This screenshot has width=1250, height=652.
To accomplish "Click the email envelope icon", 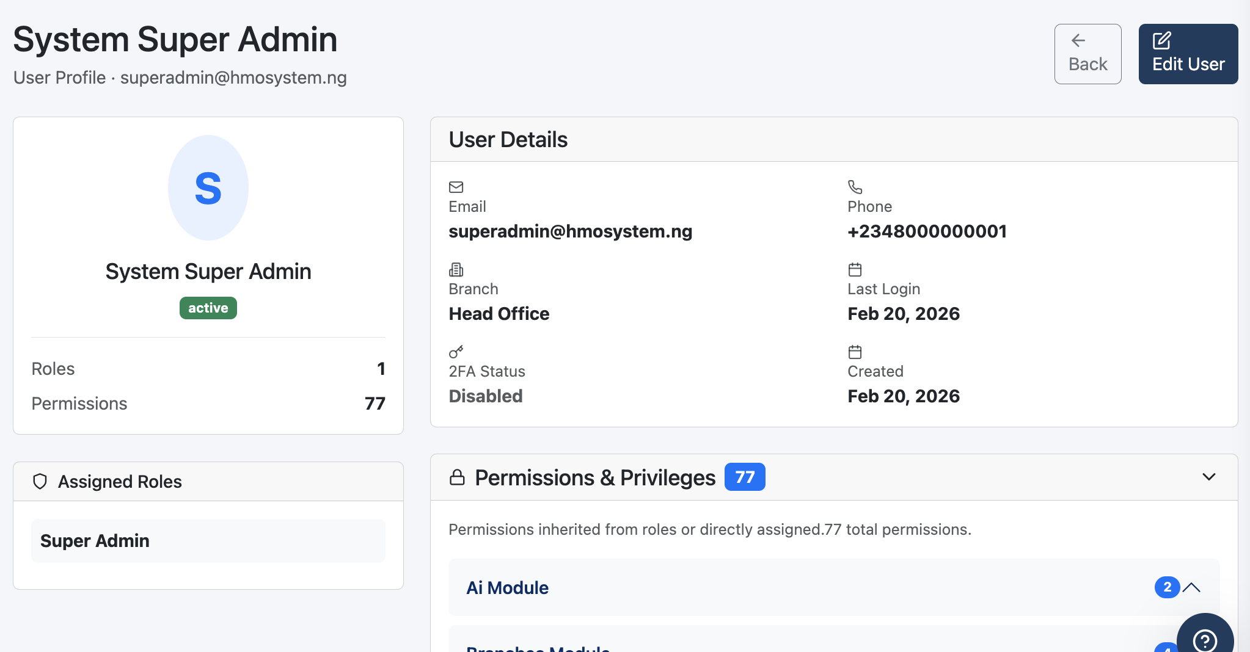I will pos(456,187).
